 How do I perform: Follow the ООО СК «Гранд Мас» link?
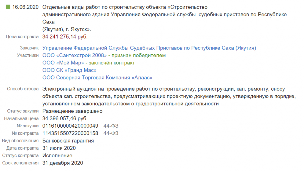(69, 70)
